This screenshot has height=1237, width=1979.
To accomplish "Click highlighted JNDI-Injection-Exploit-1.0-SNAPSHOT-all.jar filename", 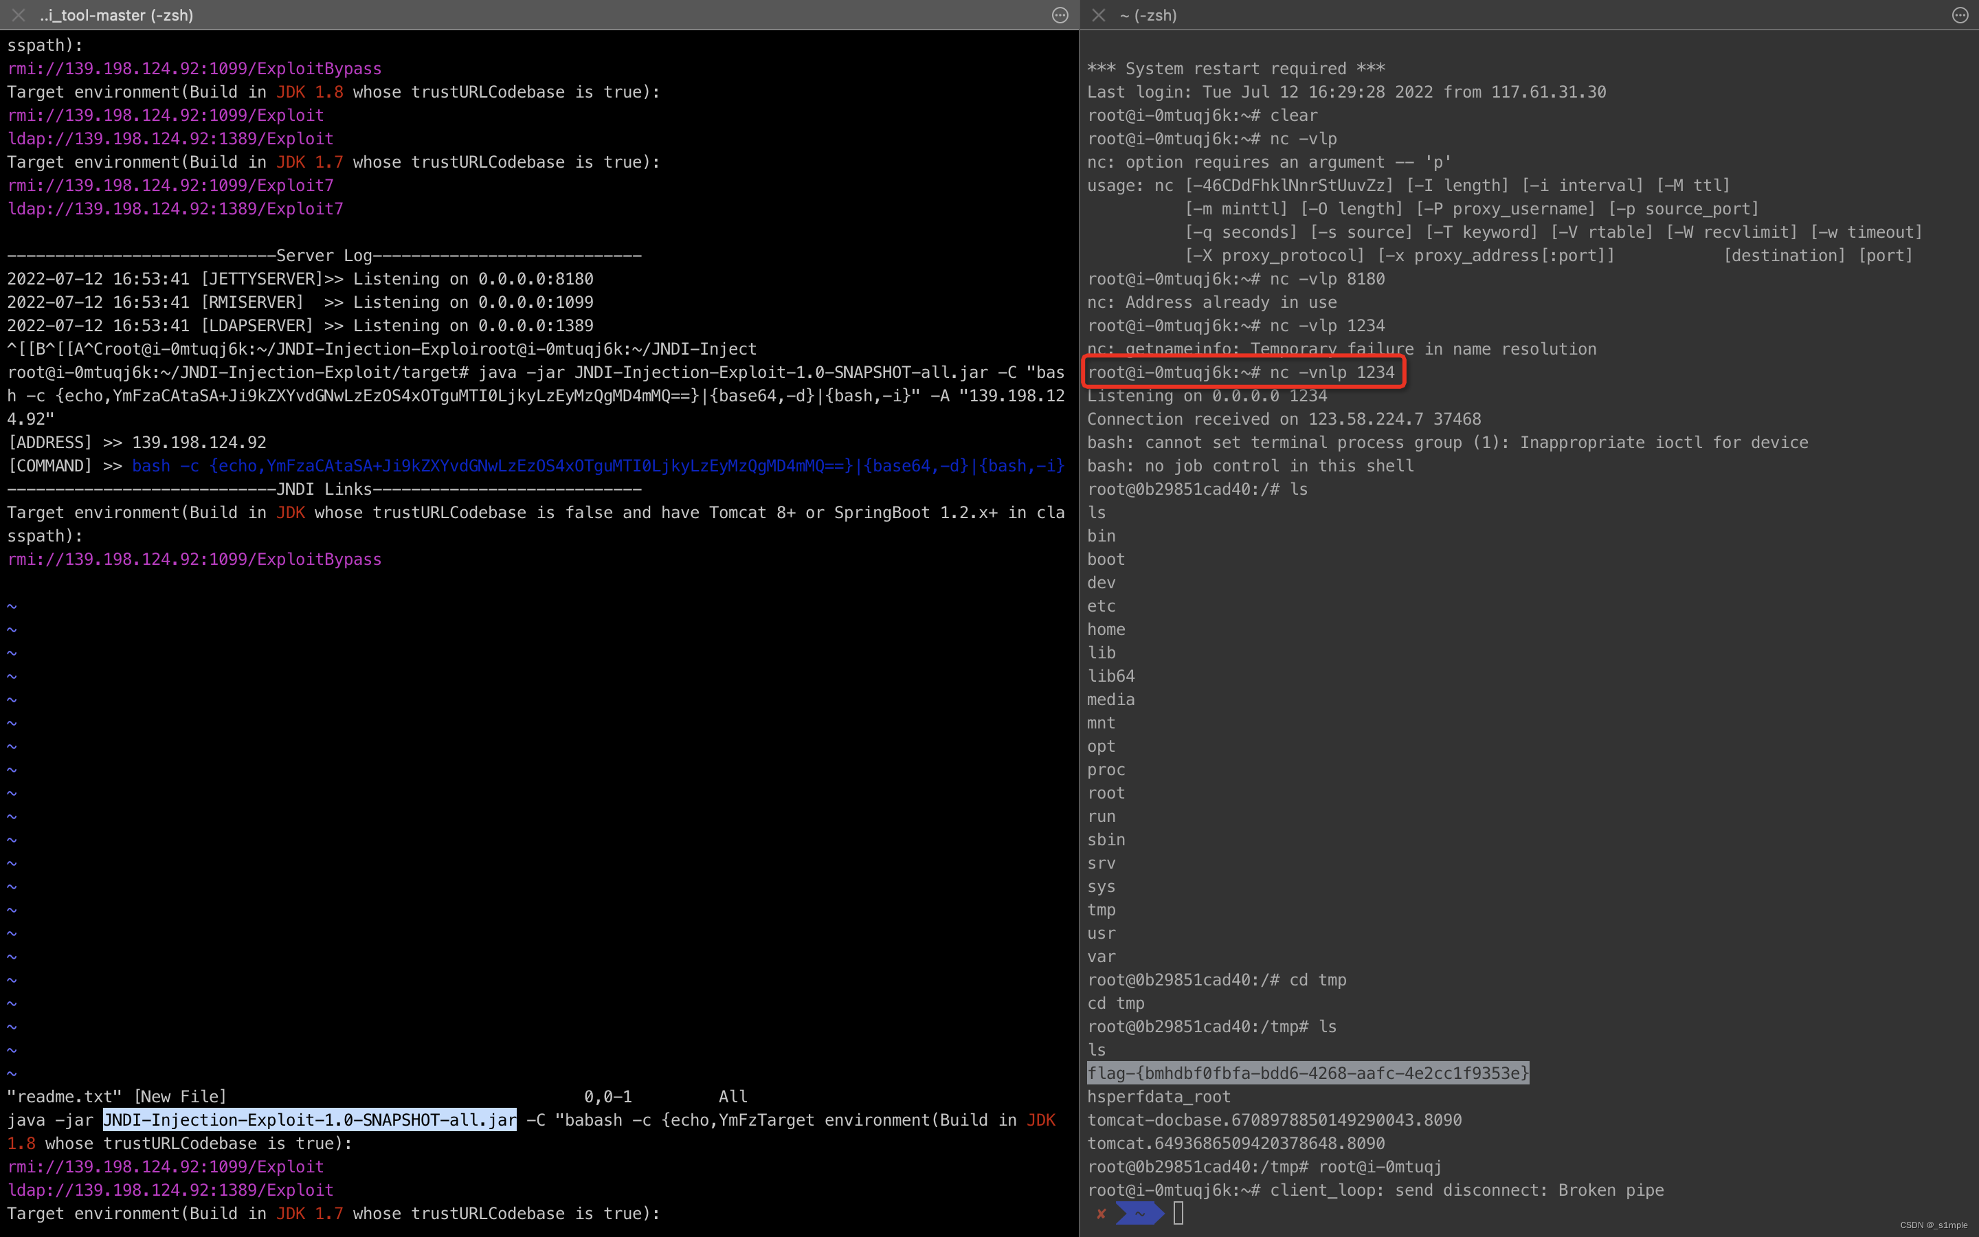I will pyautogui.click(x=309, y=1120).
